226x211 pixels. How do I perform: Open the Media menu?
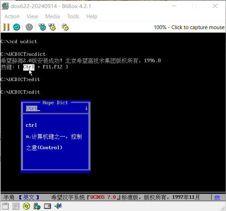coord(52,17)
